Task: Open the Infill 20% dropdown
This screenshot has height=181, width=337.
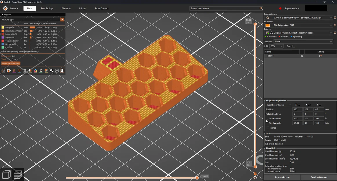Action: coord(277,46)
